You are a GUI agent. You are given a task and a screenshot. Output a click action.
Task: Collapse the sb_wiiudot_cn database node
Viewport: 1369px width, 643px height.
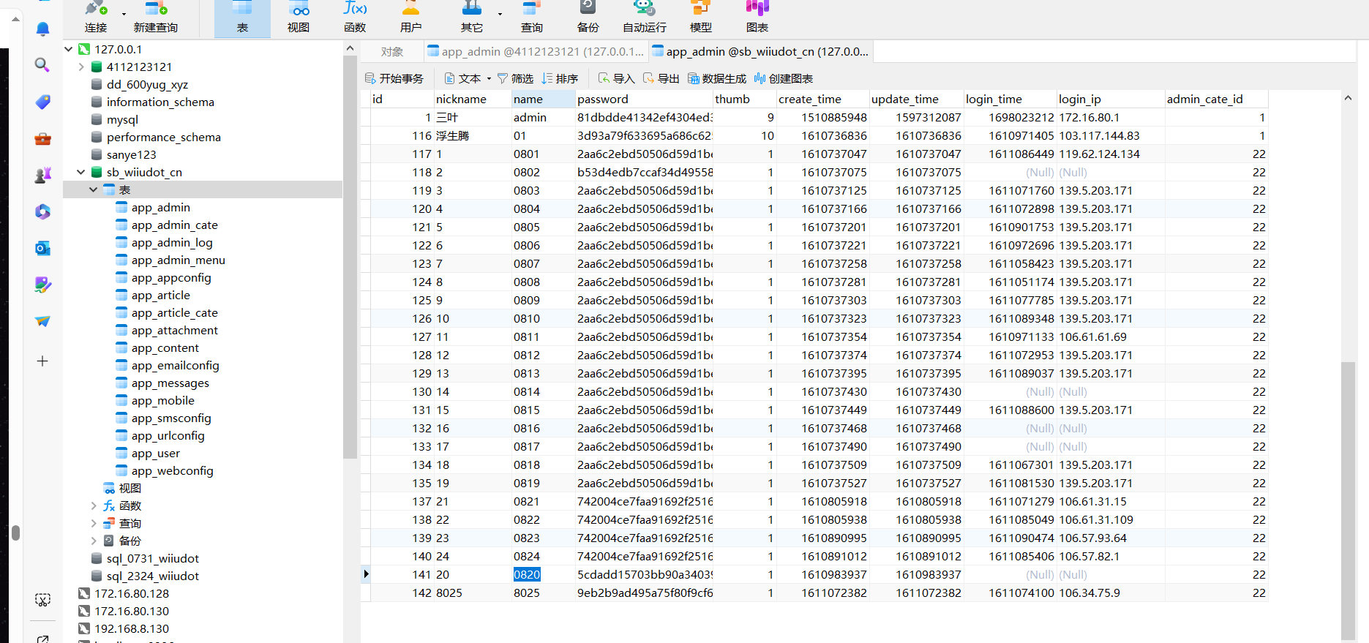coord(81,172)
